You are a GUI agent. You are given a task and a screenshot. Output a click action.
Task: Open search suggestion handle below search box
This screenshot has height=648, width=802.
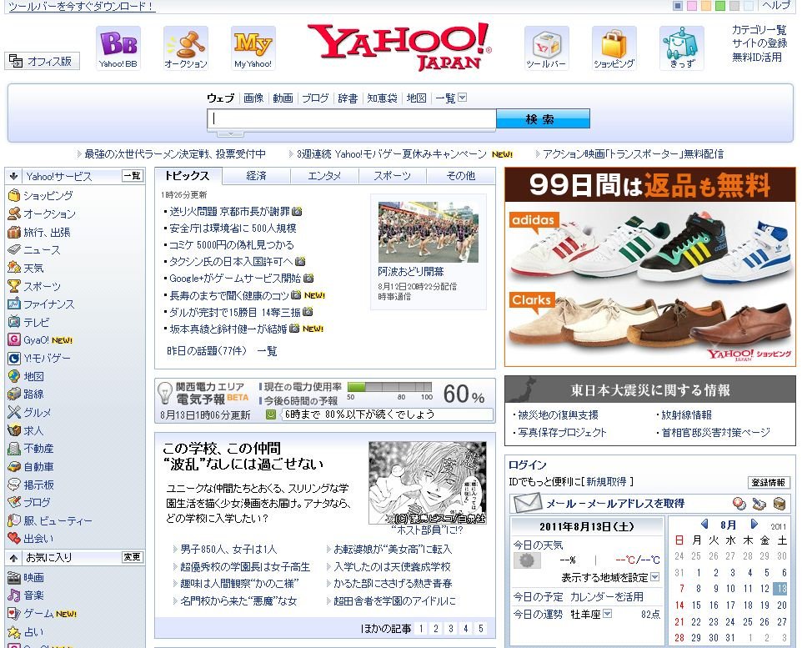(x=231, y=134)
